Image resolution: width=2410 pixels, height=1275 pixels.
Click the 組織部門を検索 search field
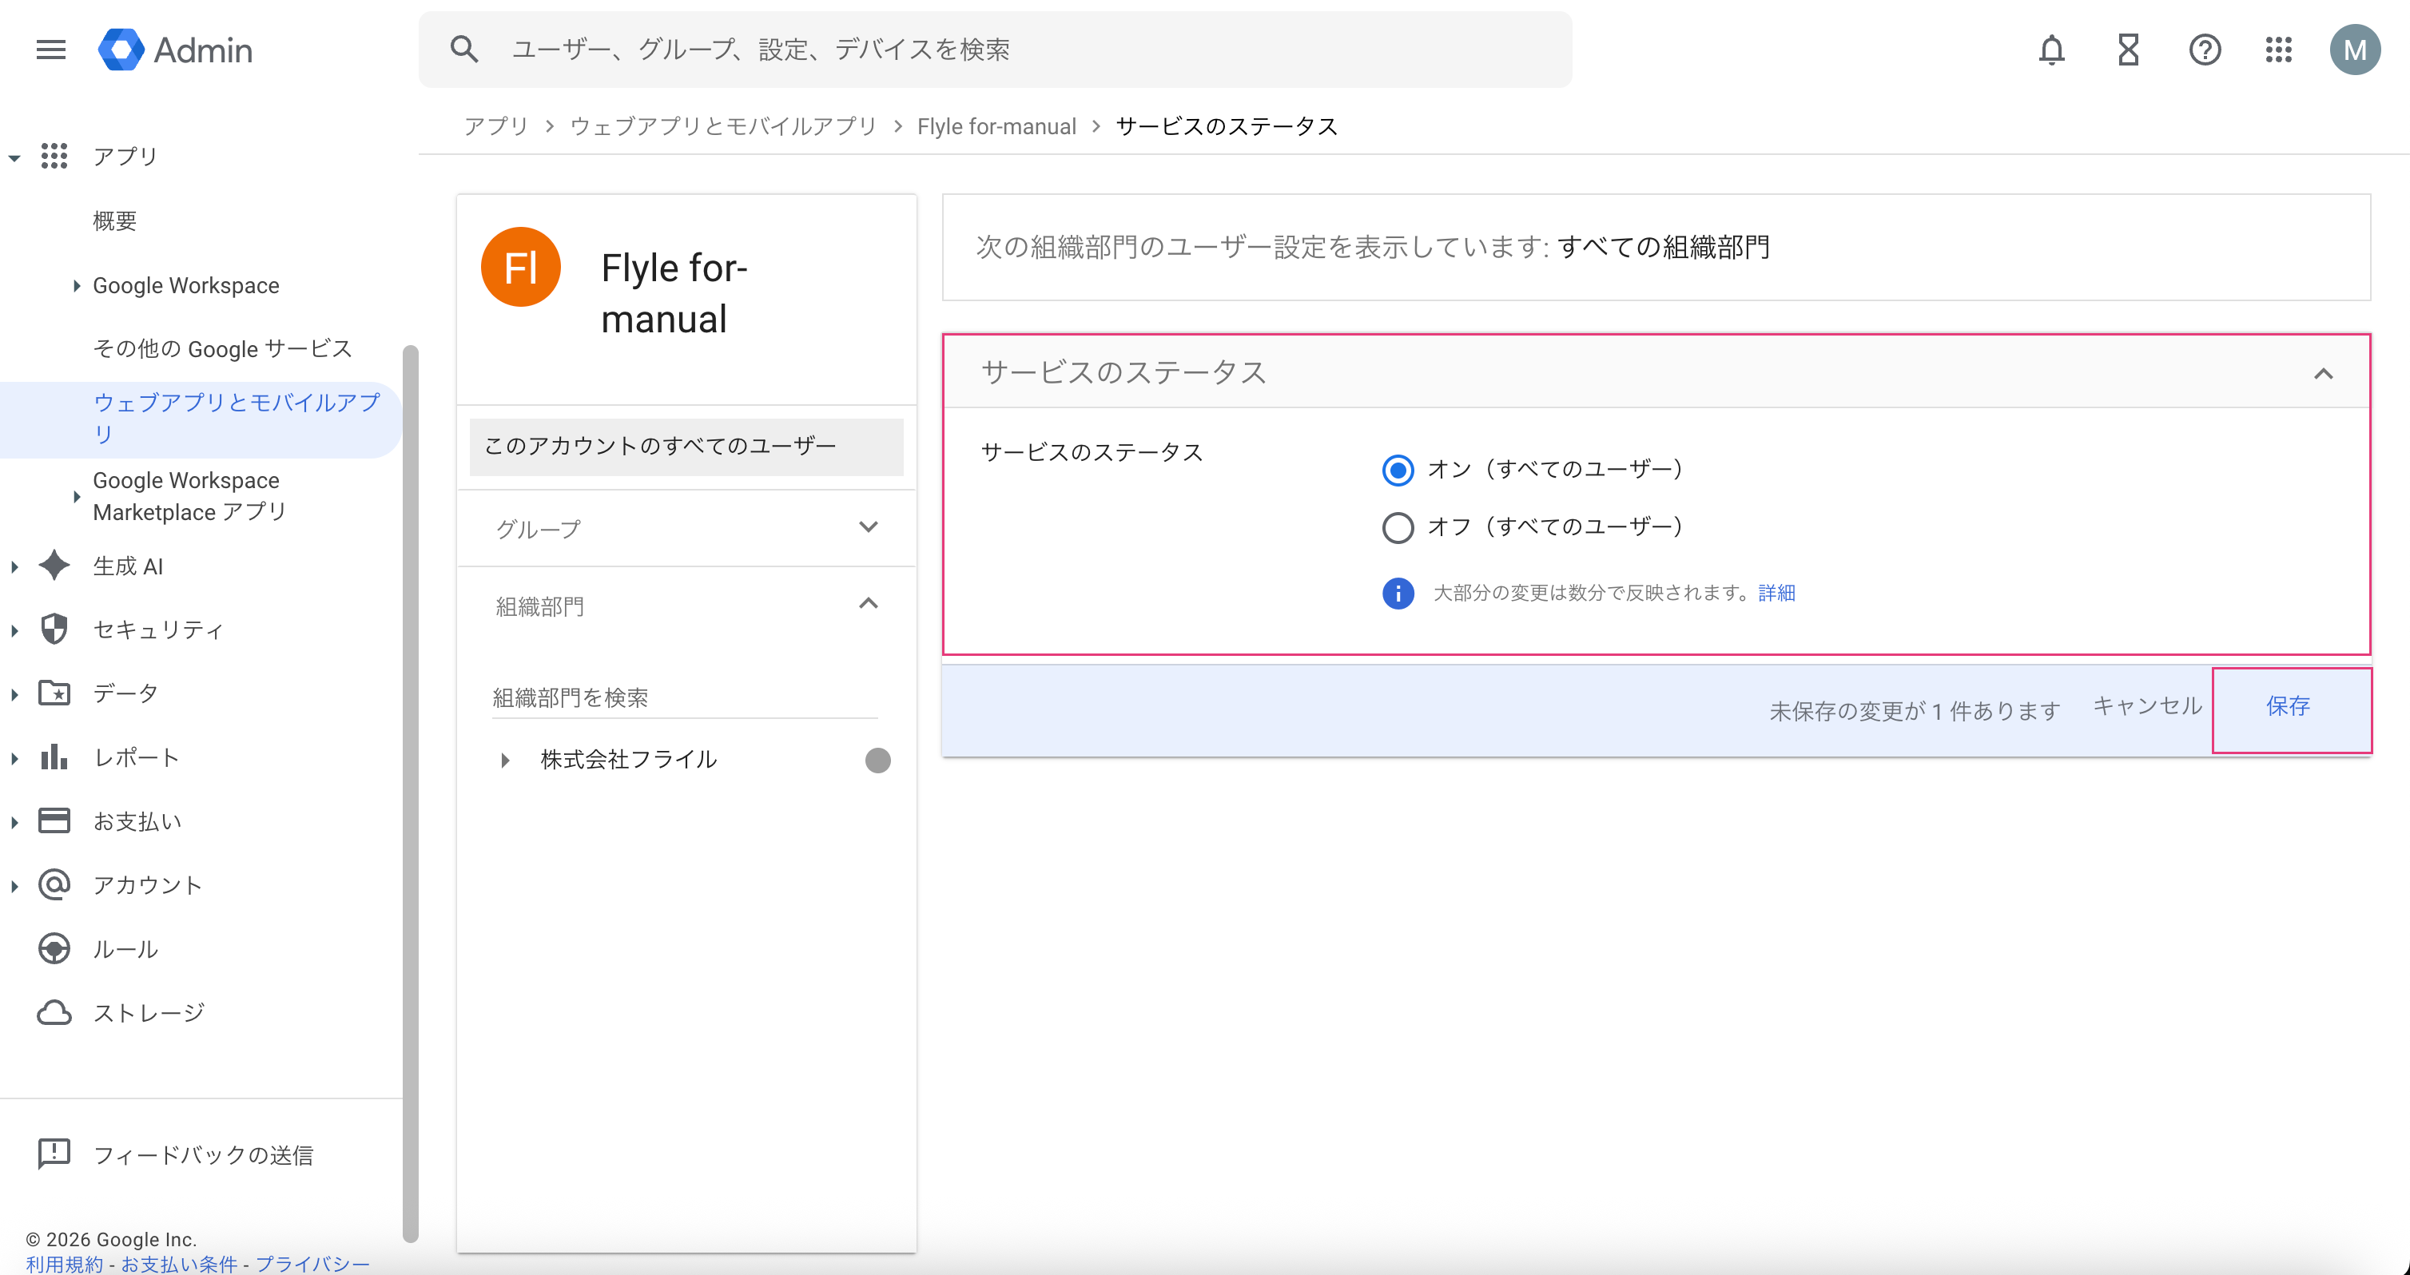pos(683,698)
